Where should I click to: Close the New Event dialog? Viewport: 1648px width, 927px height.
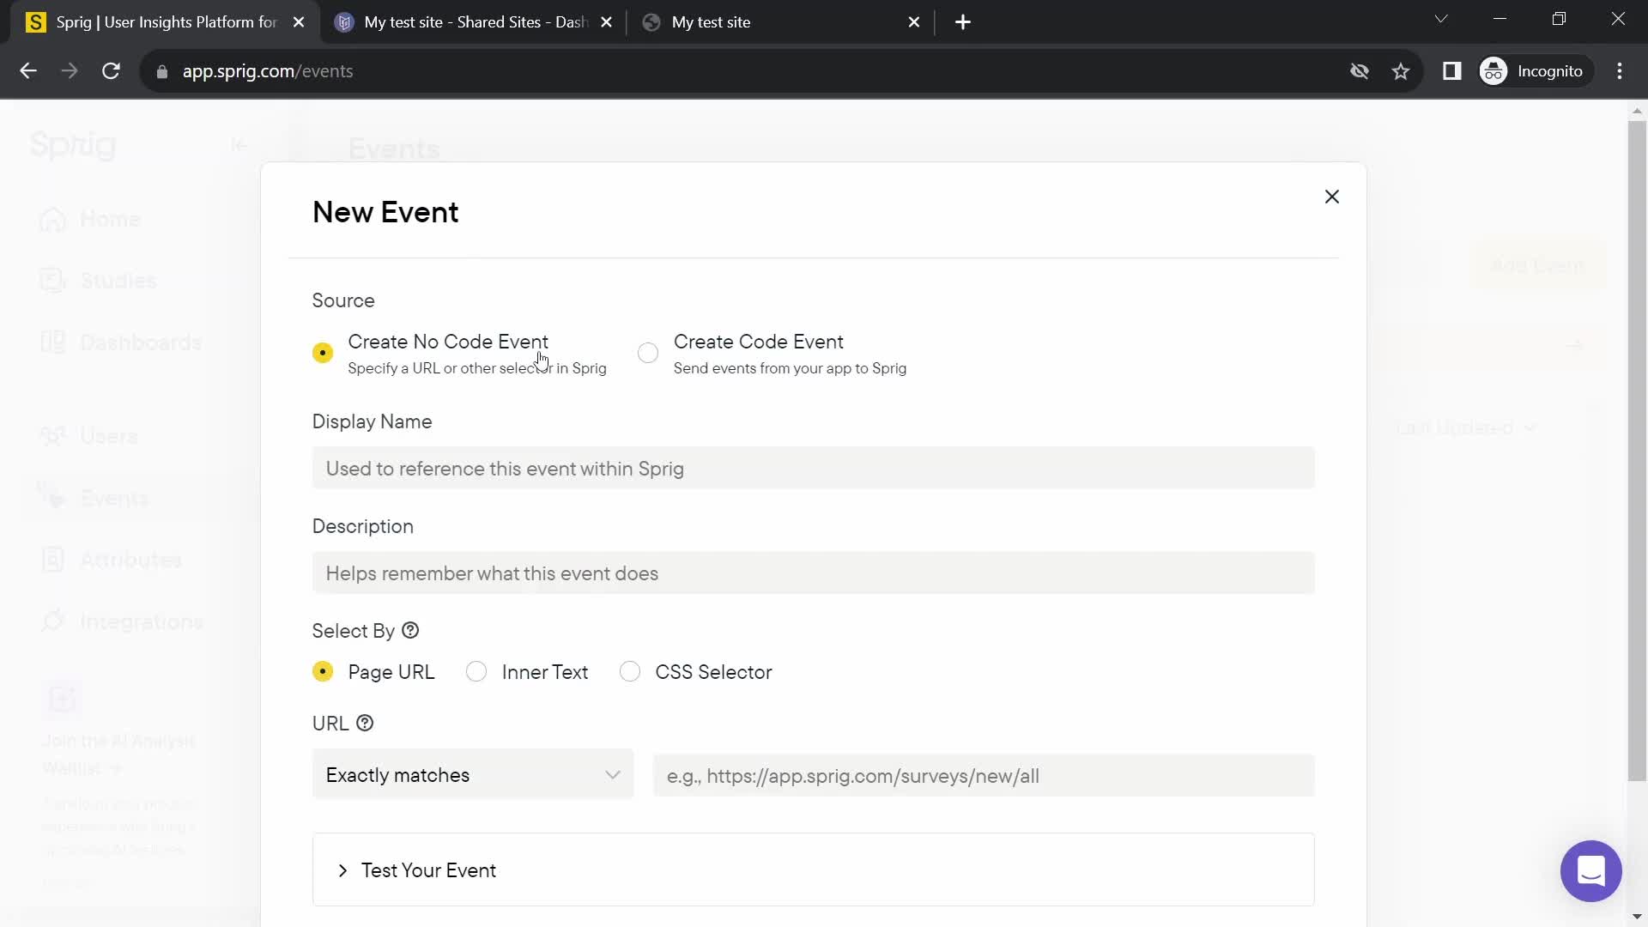(1331, 197)
